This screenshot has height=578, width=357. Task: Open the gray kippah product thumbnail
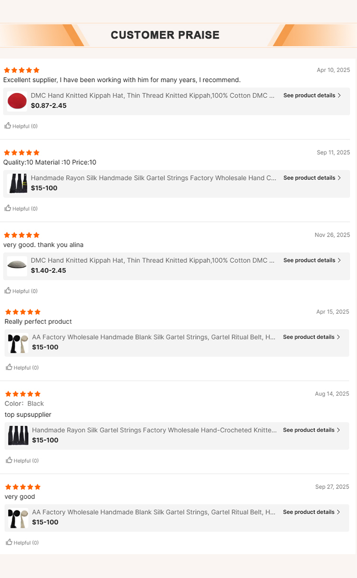[17, 266]
